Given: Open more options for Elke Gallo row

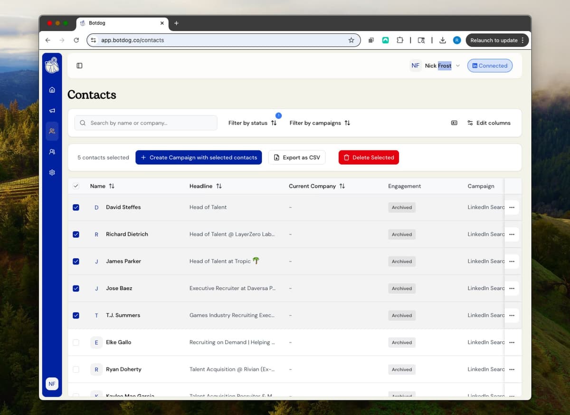Looking at the screenshot, I should (x=512, y=342).
